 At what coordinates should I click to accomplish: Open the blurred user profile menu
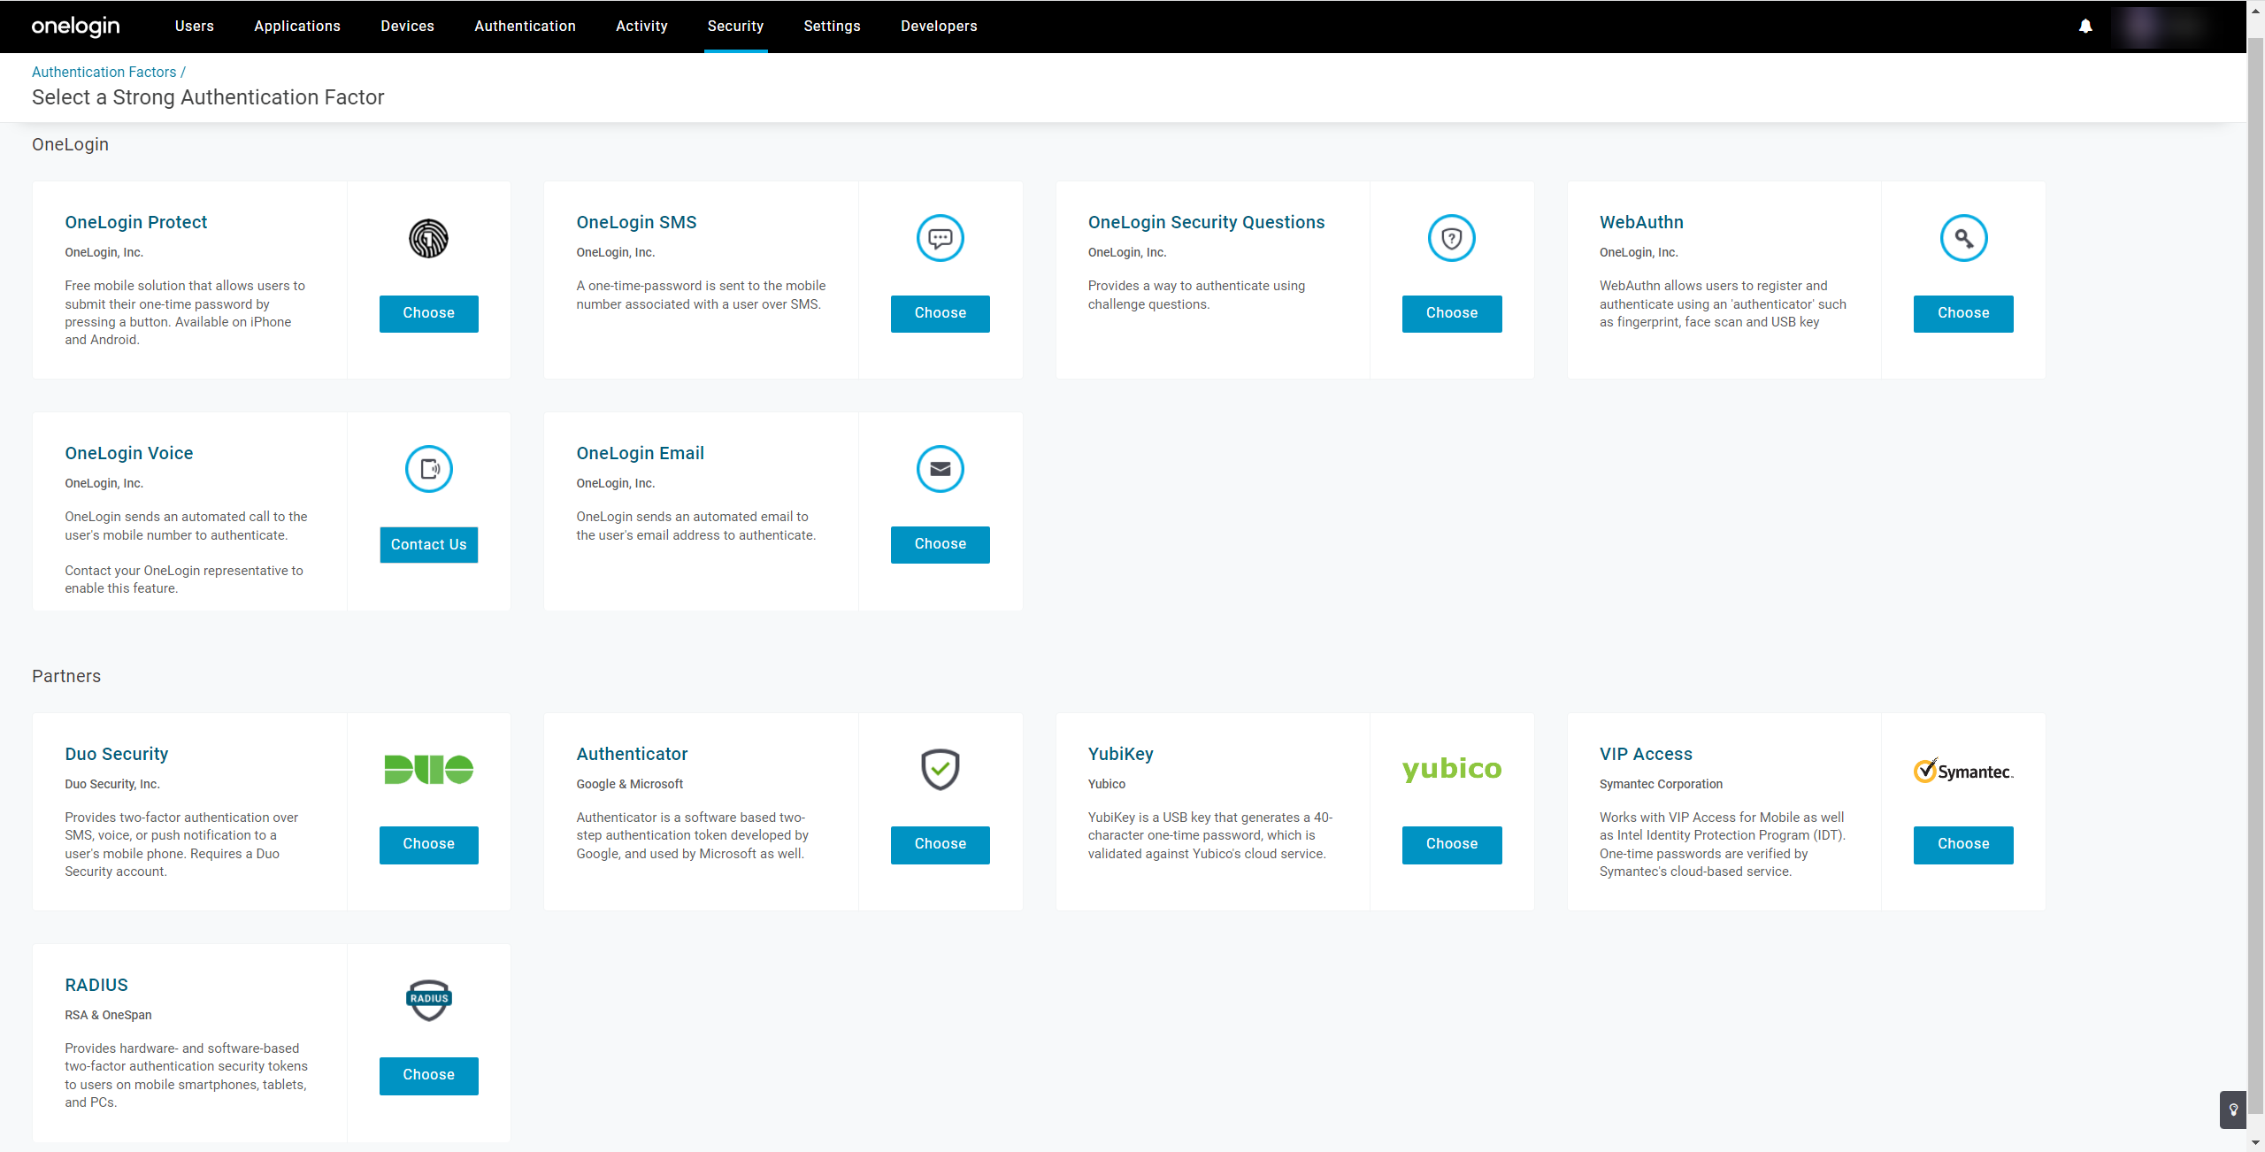2162,27
